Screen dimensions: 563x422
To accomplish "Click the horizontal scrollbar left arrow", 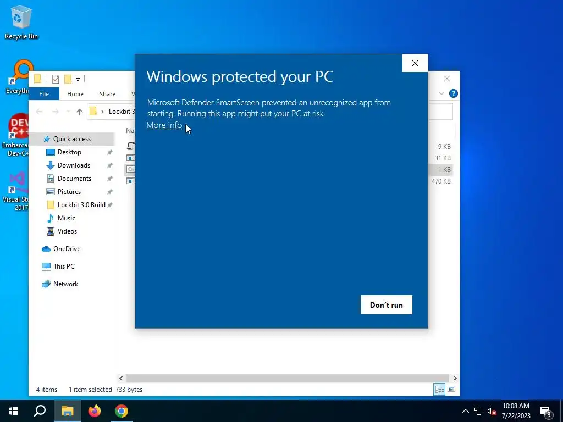I will tap(121, 378).
